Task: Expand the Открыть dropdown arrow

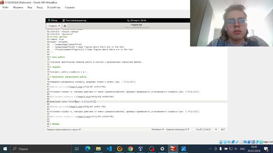Action: [x=59, y=26]
